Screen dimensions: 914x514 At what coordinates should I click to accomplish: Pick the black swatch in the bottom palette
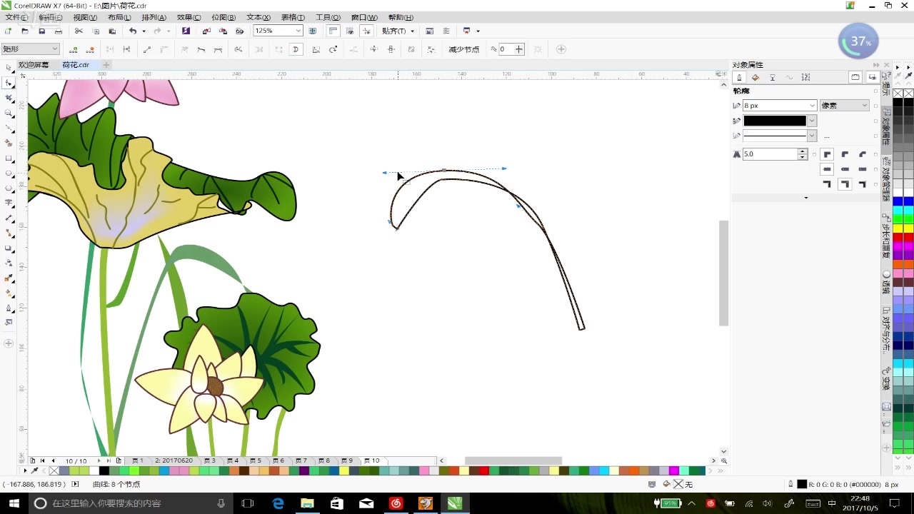point(104,471)
